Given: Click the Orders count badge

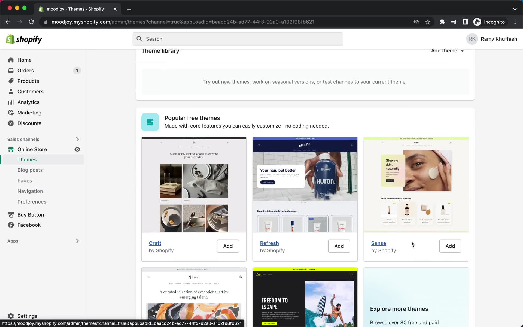Looking at the screenshot, I should pyautogui.click(x=77, y=71).
